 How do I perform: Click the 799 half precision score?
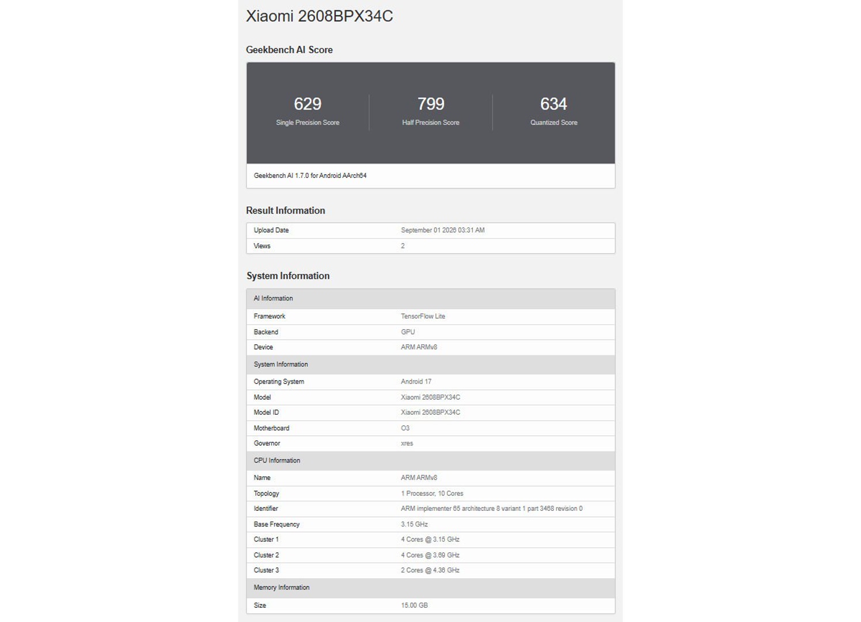click(x=431, y=104)
